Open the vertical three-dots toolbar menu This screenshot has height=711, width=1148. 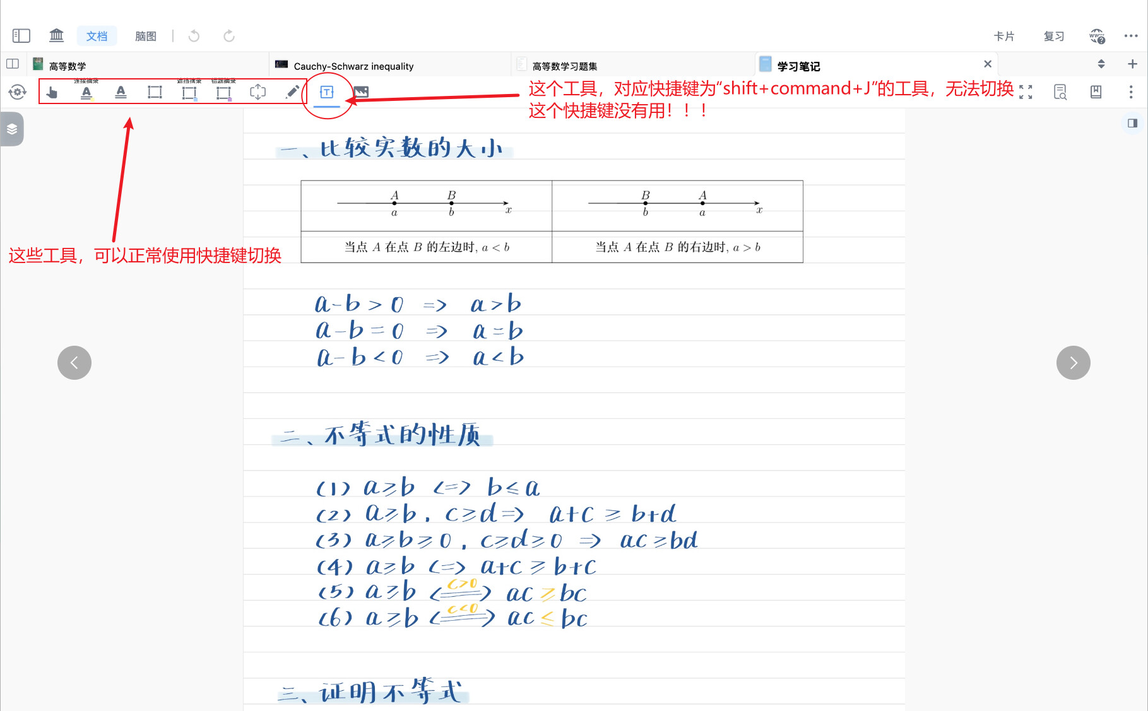point(1131,92)
